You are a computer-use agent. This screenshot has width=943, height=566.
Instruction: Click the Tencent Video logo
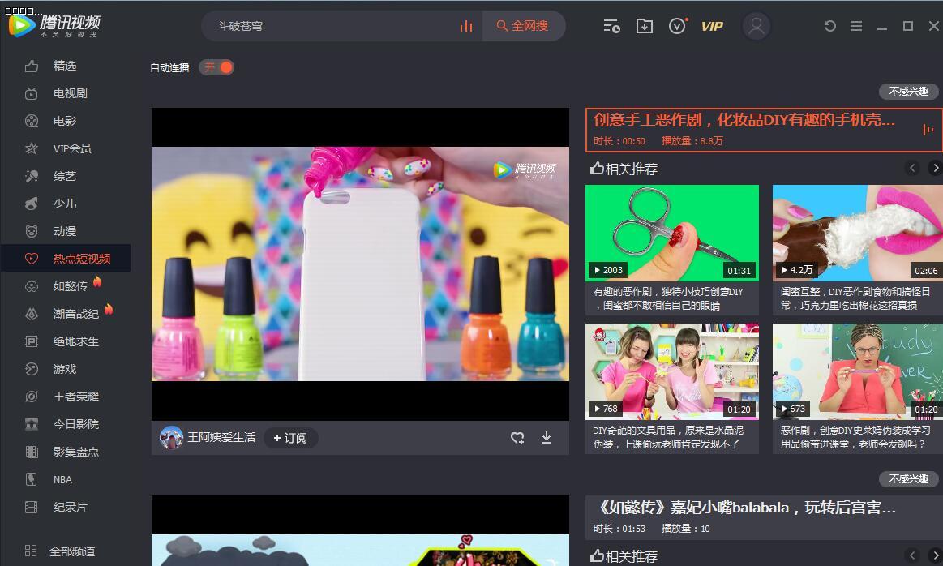[54, 25]
